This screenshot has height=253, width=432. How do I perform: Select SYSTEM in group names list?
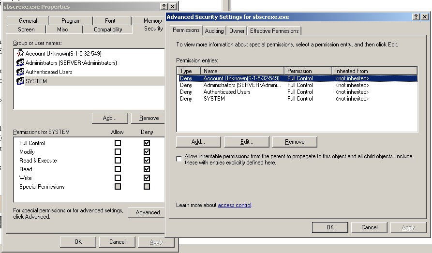[89, 81]
